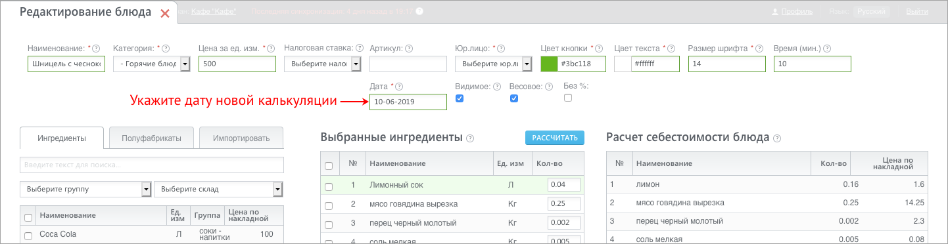Click the ingredient search text field
The width and height of the screenshot is (948, 244).
tap(152, 165)
